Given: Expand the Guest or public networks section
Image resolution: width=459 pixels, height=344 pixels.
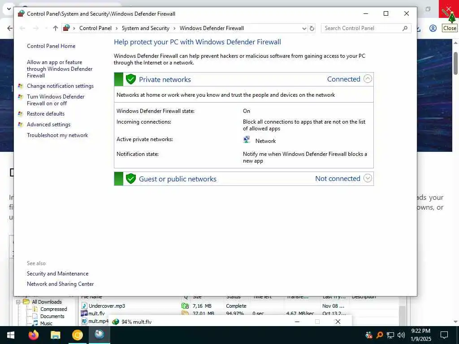Looking at the screenshot, I should pyautogui.click(x=368, y=178).
